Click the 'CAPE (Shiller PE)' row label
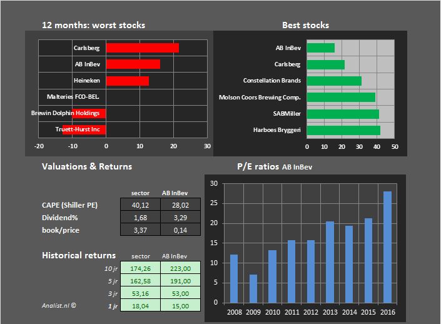This screenshot has width=441, height=324. pos(69,205)
